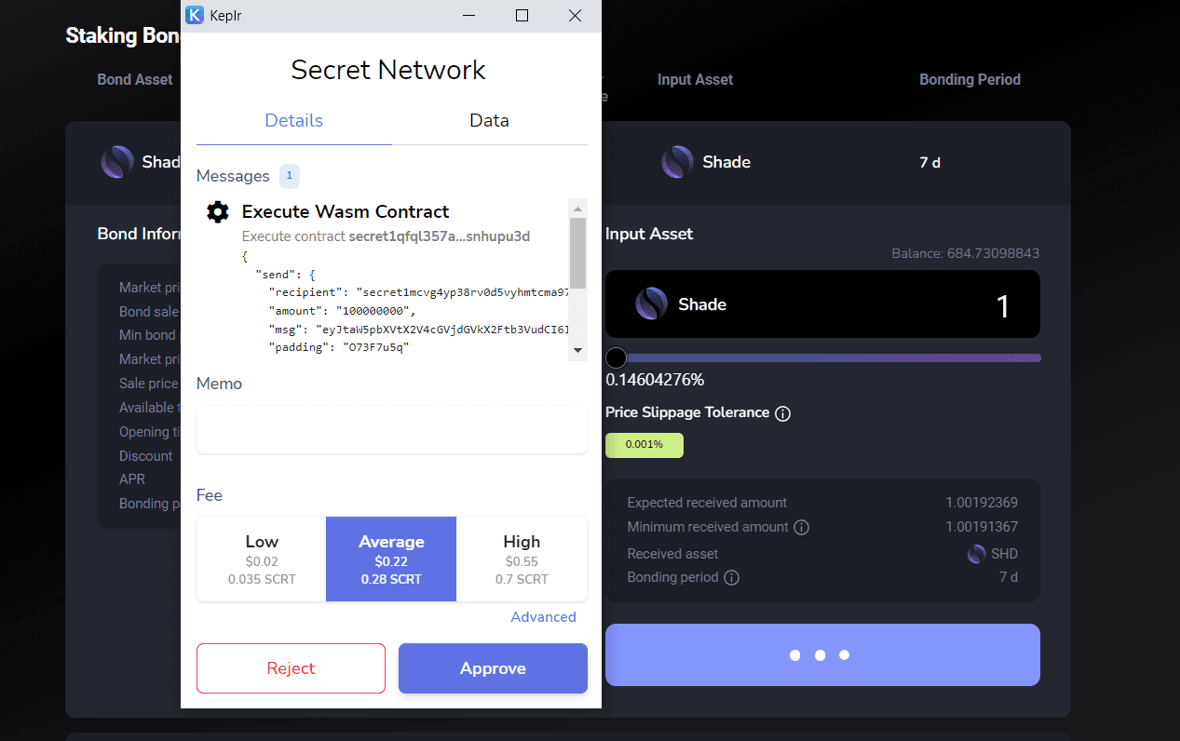Screen dimensions: 1180x741
Task: Click the contract address secret1qfql357a...snhupu3d
Action: 440,237
